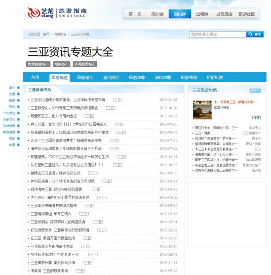Open the article dated 2016-03-02
Image resolution: width=271 pixels, height=275 pixels.
click(x=54, y=206)
